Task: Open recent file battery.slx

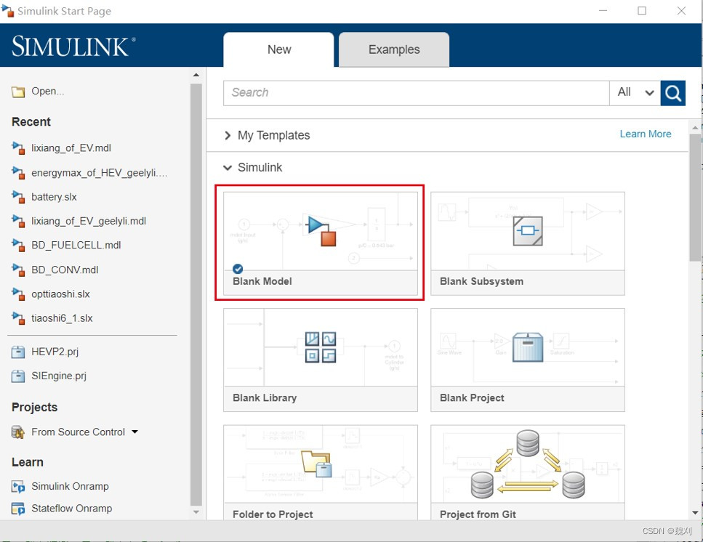Action: (54, 197)
